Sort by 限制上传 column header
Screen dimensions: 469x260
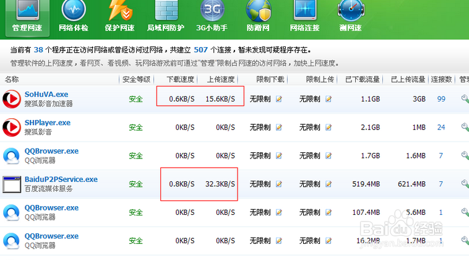click(320, 79)
